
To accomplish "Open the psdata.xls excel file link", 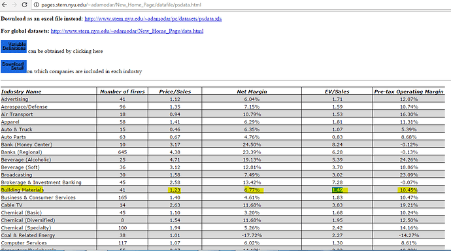I will [153, 19].
